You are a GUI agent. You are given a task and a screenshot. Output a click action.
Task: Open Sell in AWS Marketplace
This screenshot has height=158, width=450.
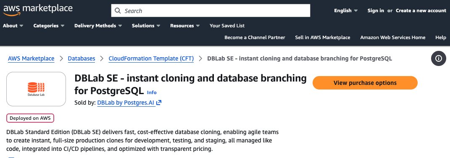coord(323,37)
